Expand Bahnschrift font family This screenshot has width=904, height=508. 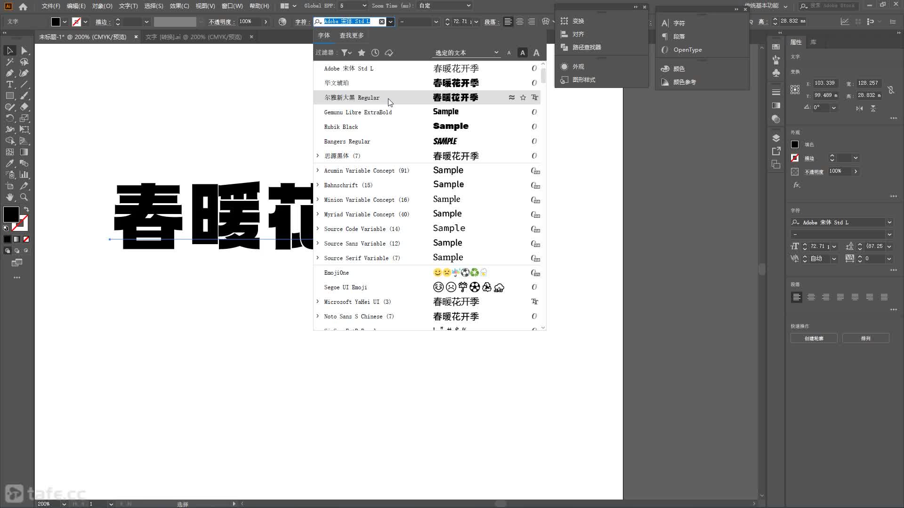(x=318, y=185)
